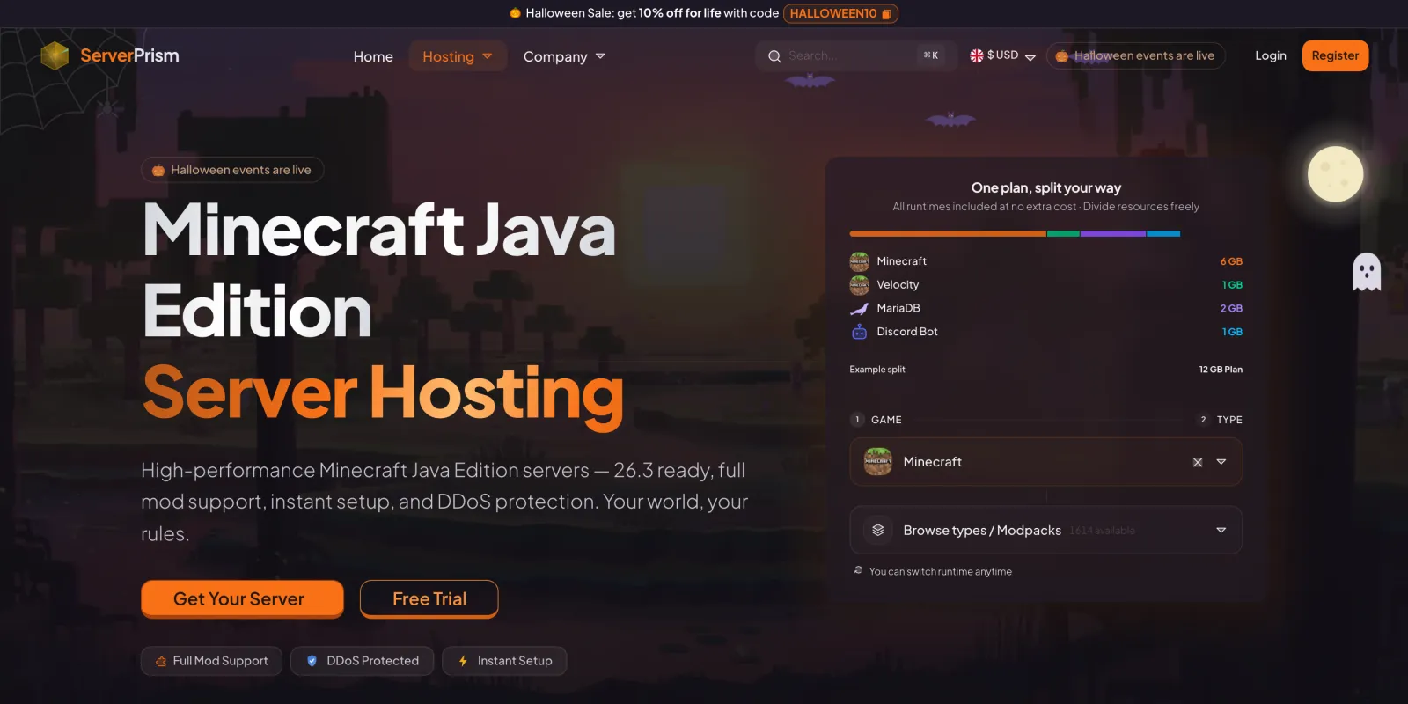Click Get Your Server button
Viewport: 1408px width, 704px height.
point(242,599)
